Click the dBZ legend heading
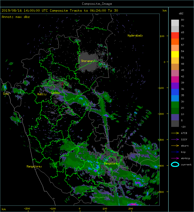 (x=181, y=14)
